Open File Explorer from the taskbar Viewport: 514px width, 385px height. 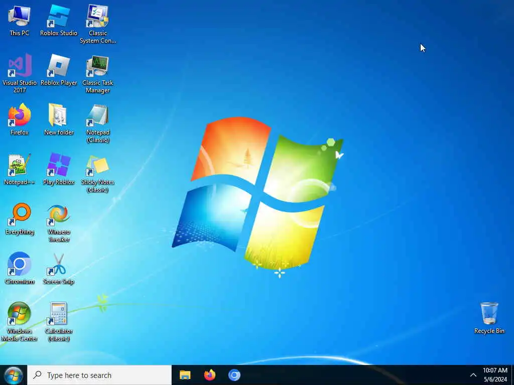(185, 375)
